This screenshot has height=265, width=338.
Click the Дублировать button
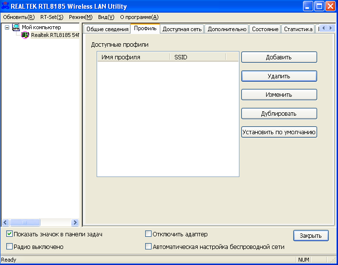coord(279,113)
